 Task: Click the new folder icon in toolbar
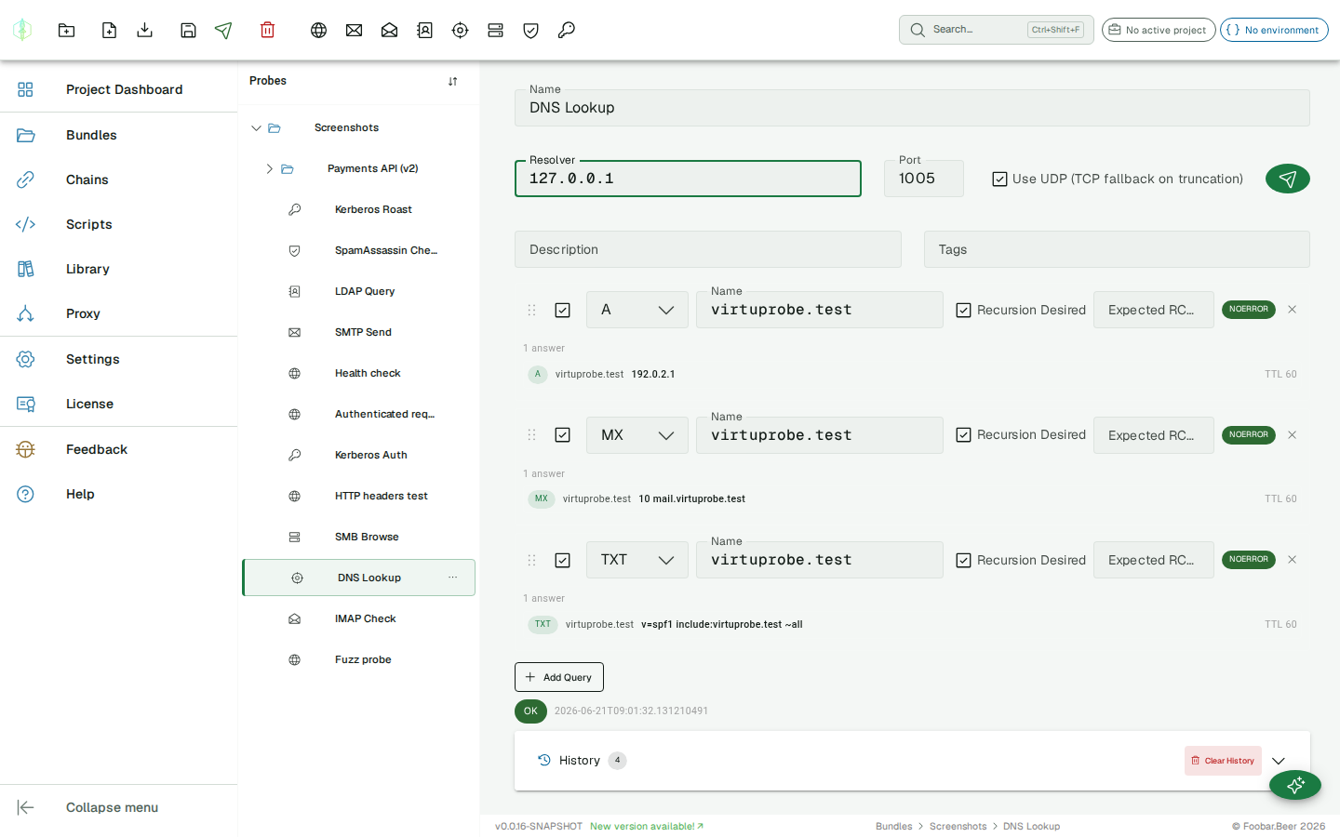pyautogui.click(x=66, y=30)
